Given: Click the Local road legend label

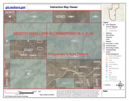Looking at the screenshot, I should 107,39.
